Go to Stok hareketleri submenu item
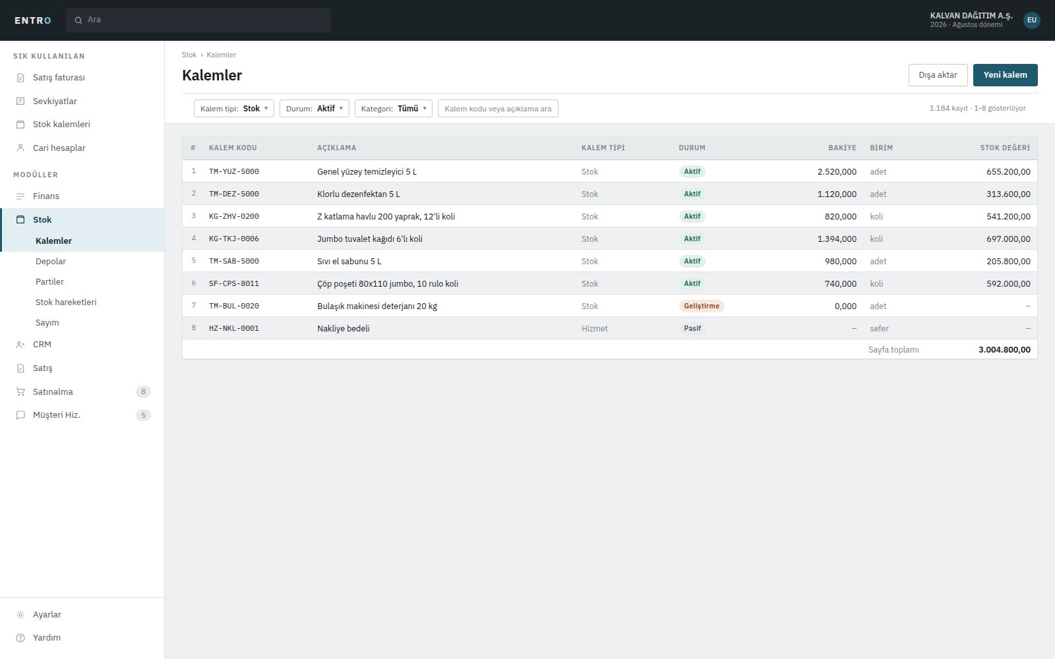Viewport: 1055px width, 659px height. click(66, 302)
